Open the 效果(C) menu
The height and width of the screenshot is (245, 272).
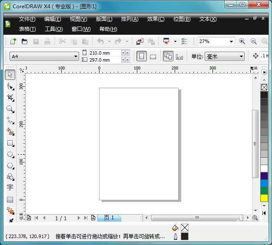click(156, 19)
